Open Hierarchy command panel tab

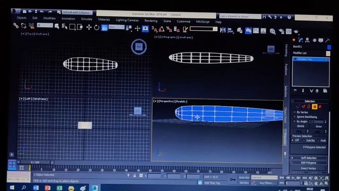point(307,40)
